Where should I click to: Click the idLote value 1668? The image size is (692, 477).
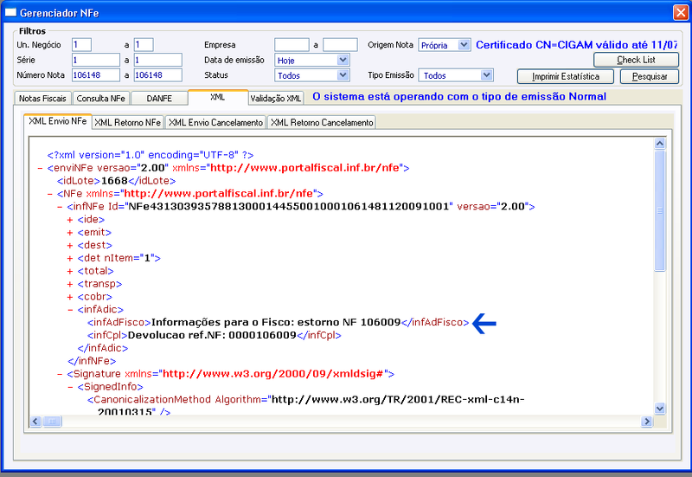(114, 181)
